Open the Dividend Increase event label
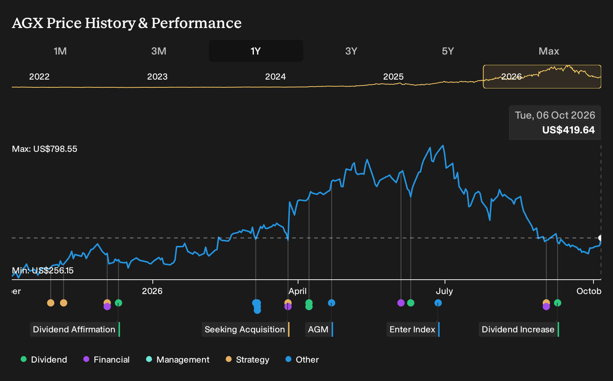613x381 pixels. pyautogui.click(x=519, y=329)
